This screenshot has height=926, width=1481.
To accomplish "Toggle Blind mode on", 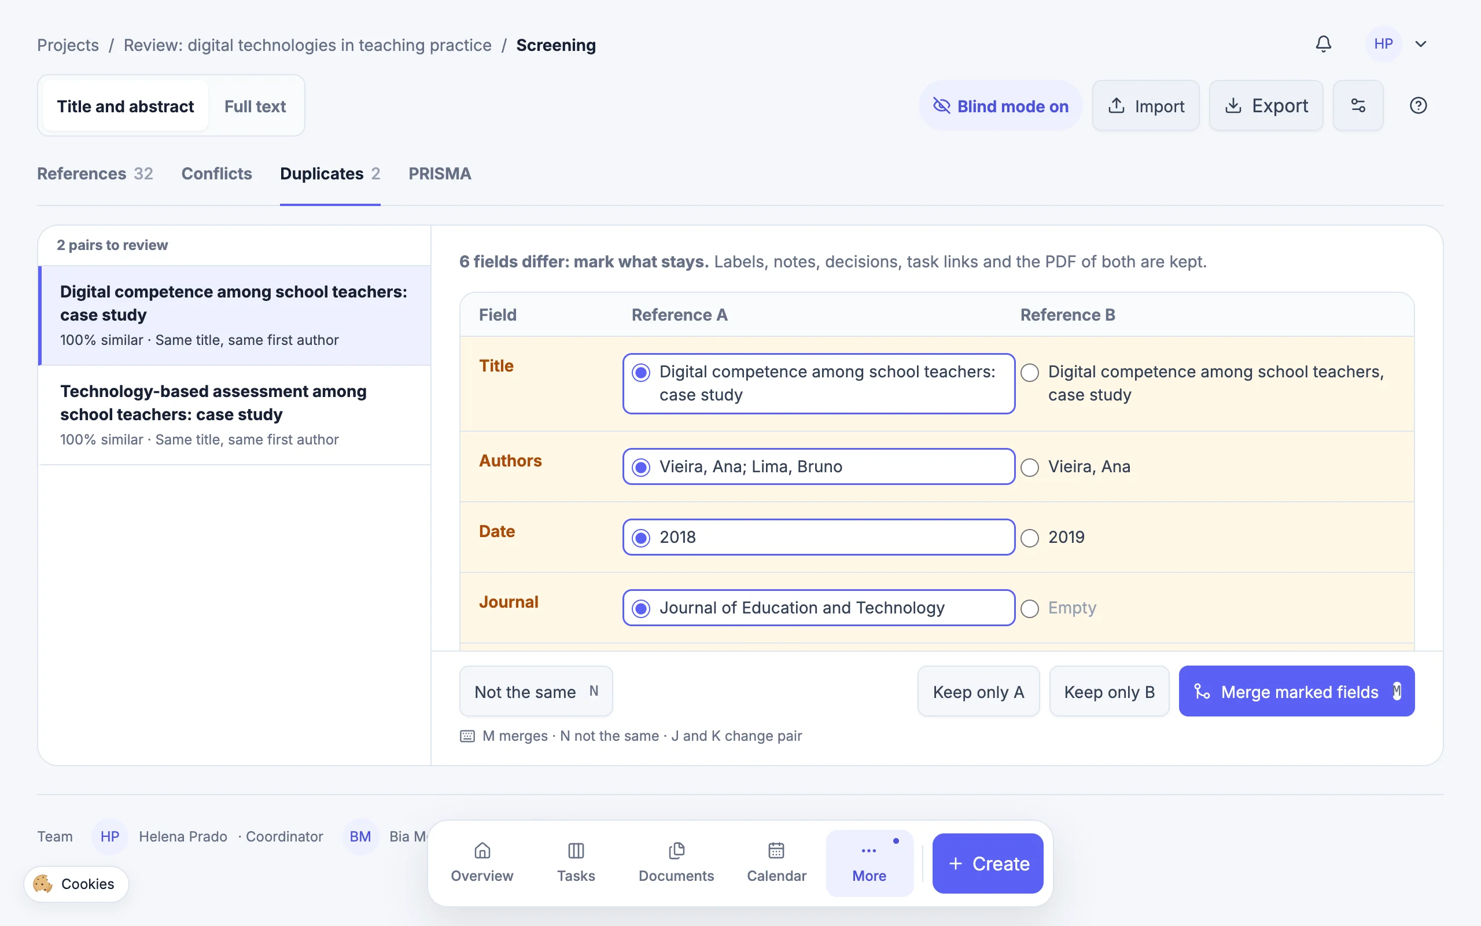I will coord(1000,106).
